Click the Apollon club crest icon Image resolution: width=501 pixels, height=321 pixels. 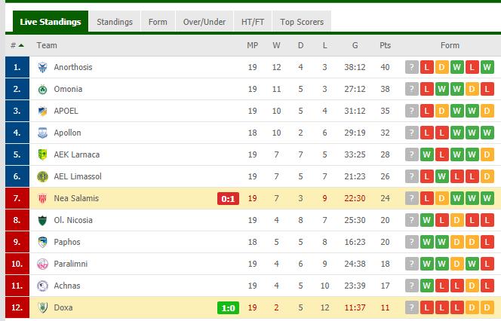click(x=42, y=133)
